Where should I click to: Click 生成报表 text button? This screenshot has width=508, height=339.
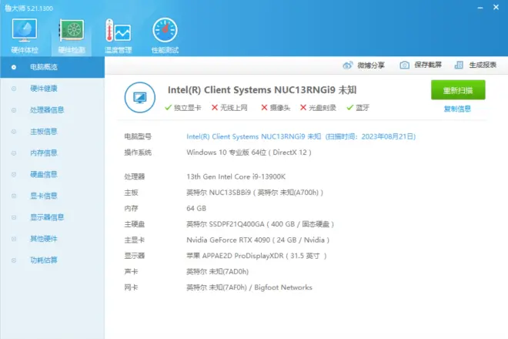(483, 65)
